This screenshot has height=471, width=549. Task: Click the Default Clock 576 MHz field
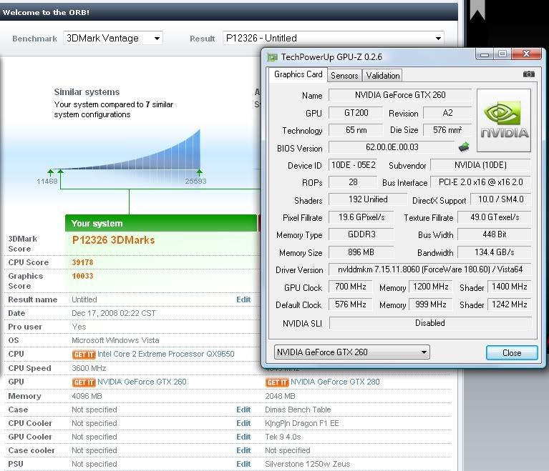(351, 304)
